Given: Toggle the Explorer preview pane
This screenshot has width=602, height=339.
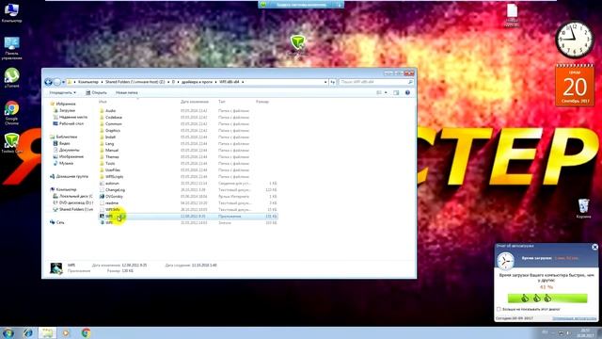Looking at the screenshot, I should point(396,92).
